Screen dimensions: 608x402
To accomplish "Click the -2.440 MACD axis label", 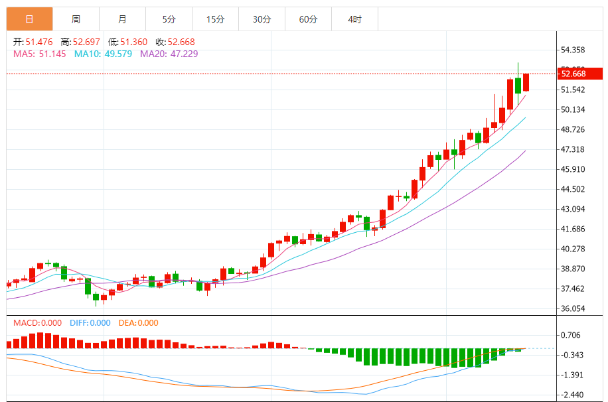I will pos(572,395).
